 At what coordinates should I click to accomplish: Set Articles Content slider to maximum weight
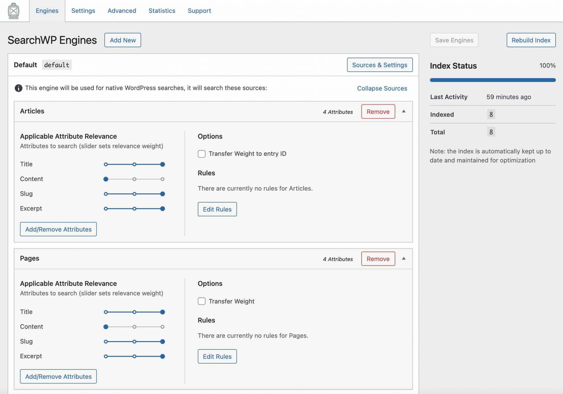pyautogui.click(x=162, y=179)
